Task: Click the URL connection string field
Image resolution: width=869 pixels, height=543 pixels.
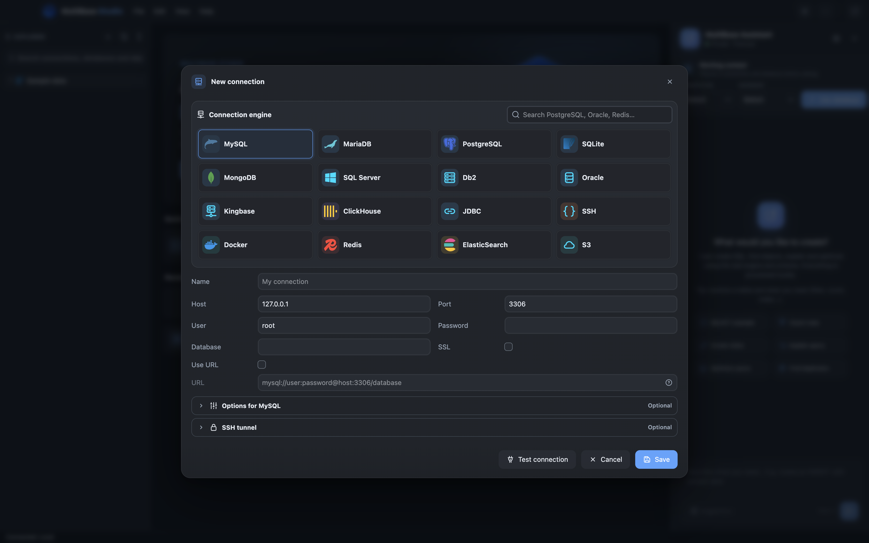Action: point(467,382)
